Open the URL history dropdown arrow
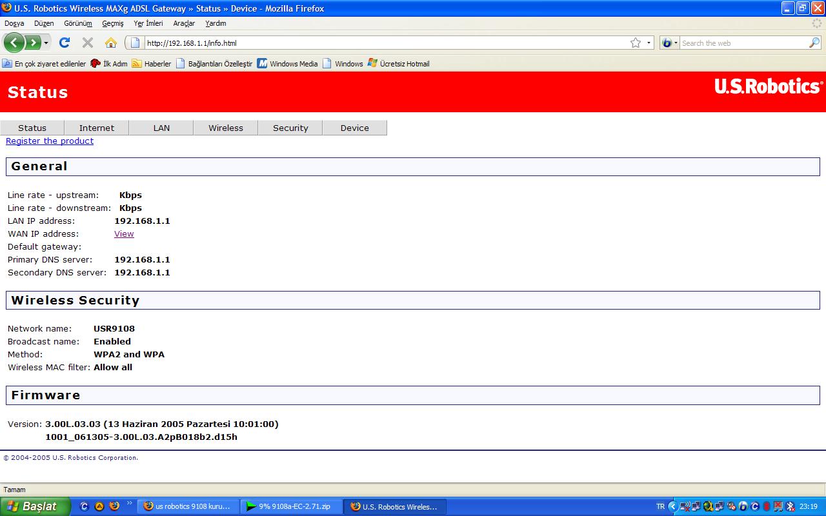This screenshot has width=826, height=516. coord(649,43)
